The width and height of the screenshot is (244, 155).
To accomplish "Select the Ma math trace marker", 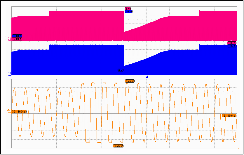I will point(9,110).
